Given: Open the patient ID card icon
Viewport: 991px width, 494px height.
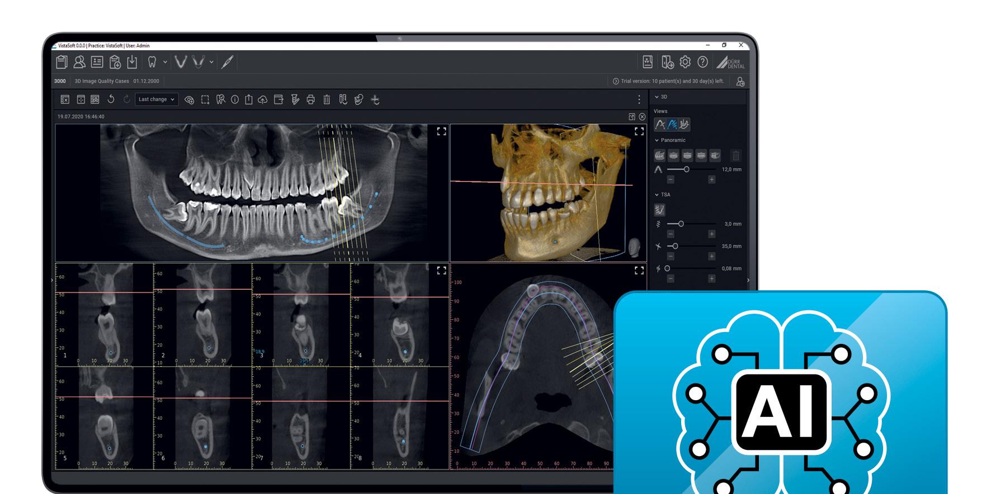Looking at the screenshot, I should [x=97, y=62].
